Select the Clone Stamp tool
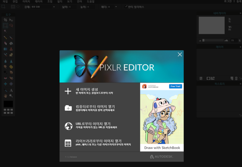This screenshot has height=167, width=242. (11, 49)
